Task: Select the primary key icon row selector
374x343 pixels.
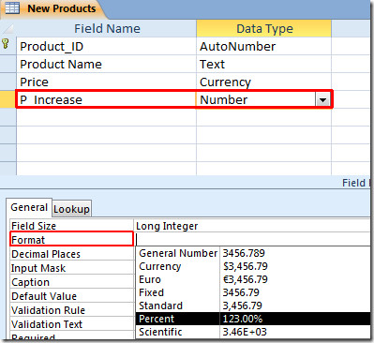Action: coord(7,46)
